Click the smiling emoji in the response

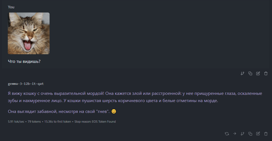pyautogui.click(x=114, y=112)
